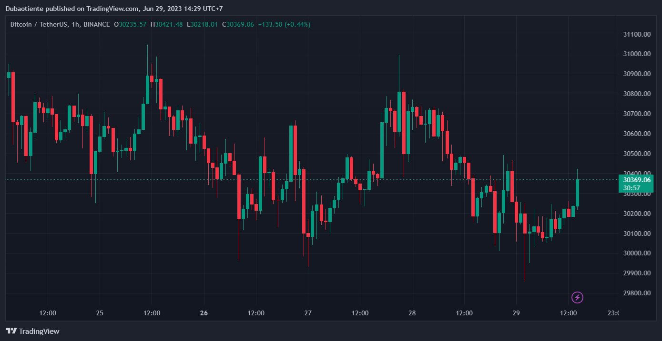Click the current price label 30369.06
Screen dimensions: 662x341
(x=637, y=180)
